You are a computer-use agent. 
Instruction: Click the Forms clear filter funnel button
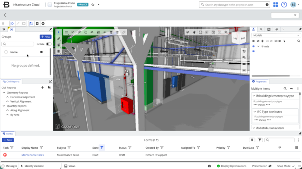coord(260,140)
